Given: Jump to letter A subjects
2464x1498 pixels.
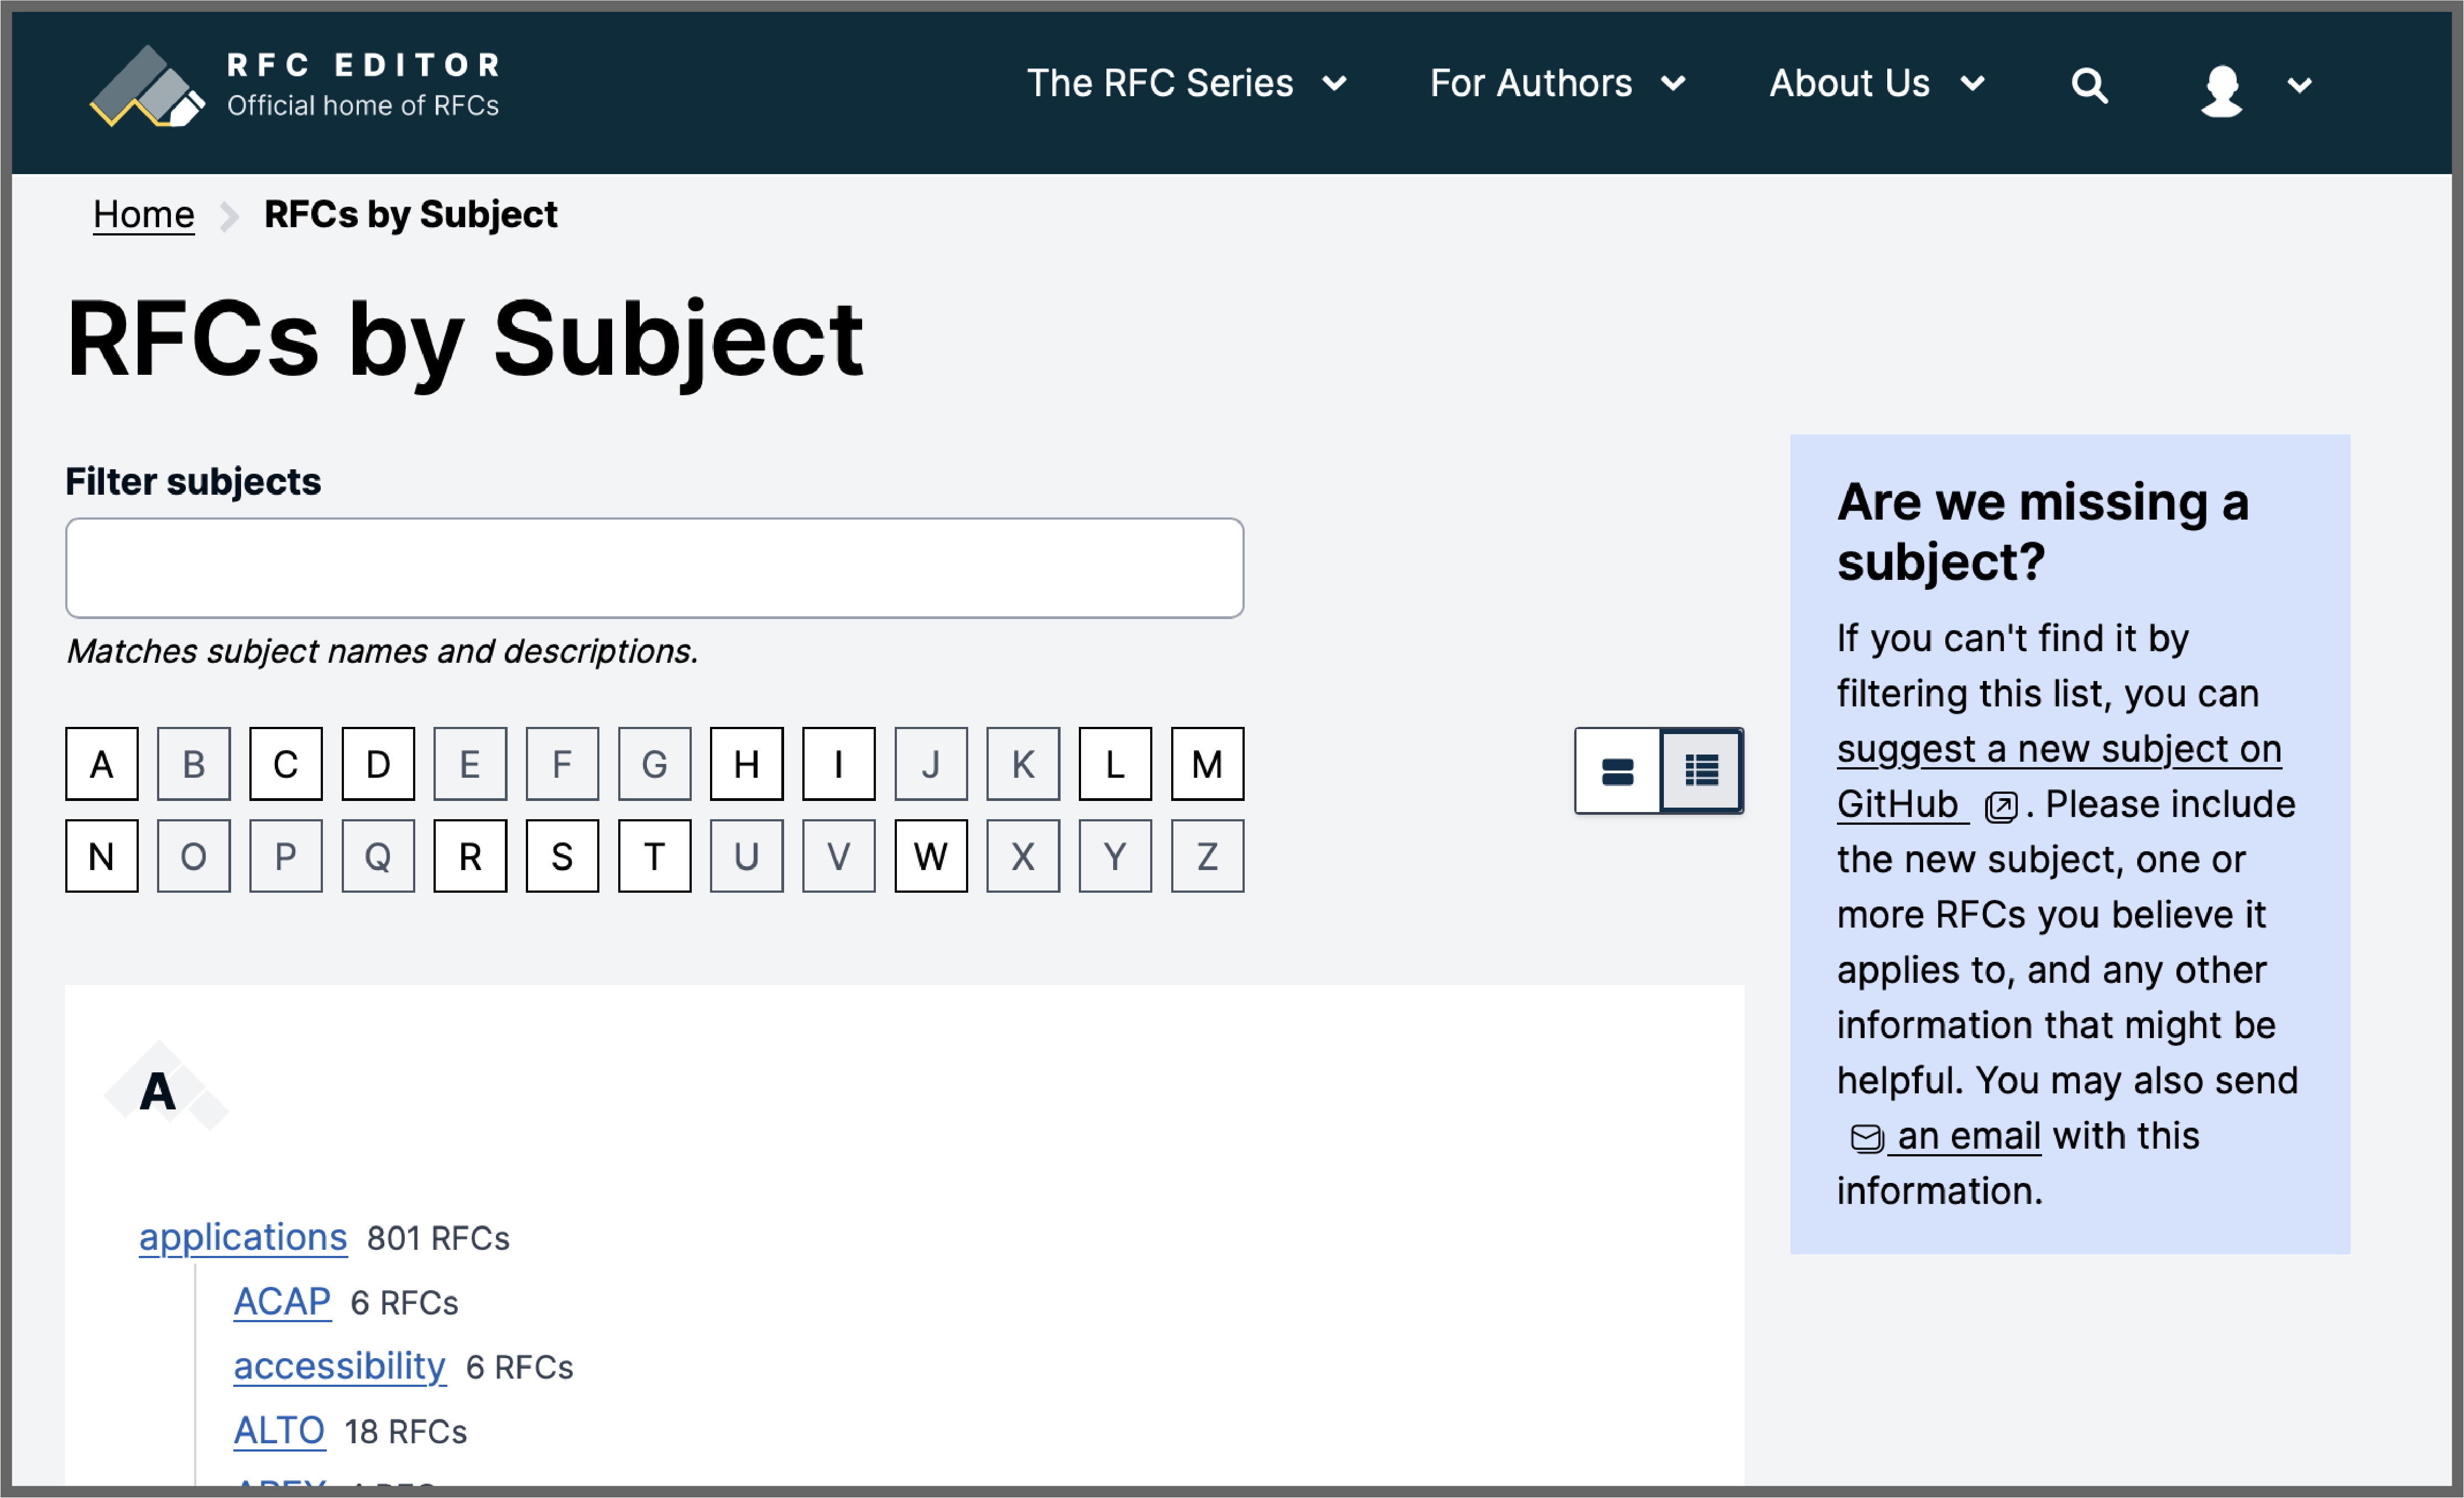Looking at the screenshot, I should 102,763.
